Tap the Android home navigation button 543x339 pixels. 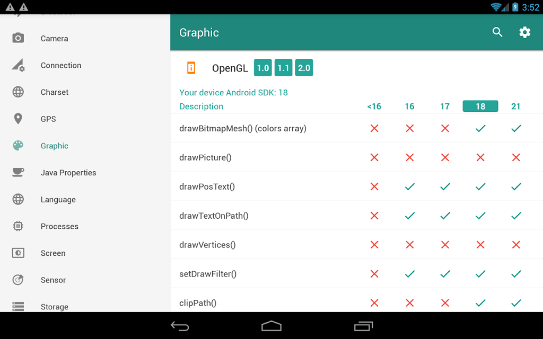[271, 326]
